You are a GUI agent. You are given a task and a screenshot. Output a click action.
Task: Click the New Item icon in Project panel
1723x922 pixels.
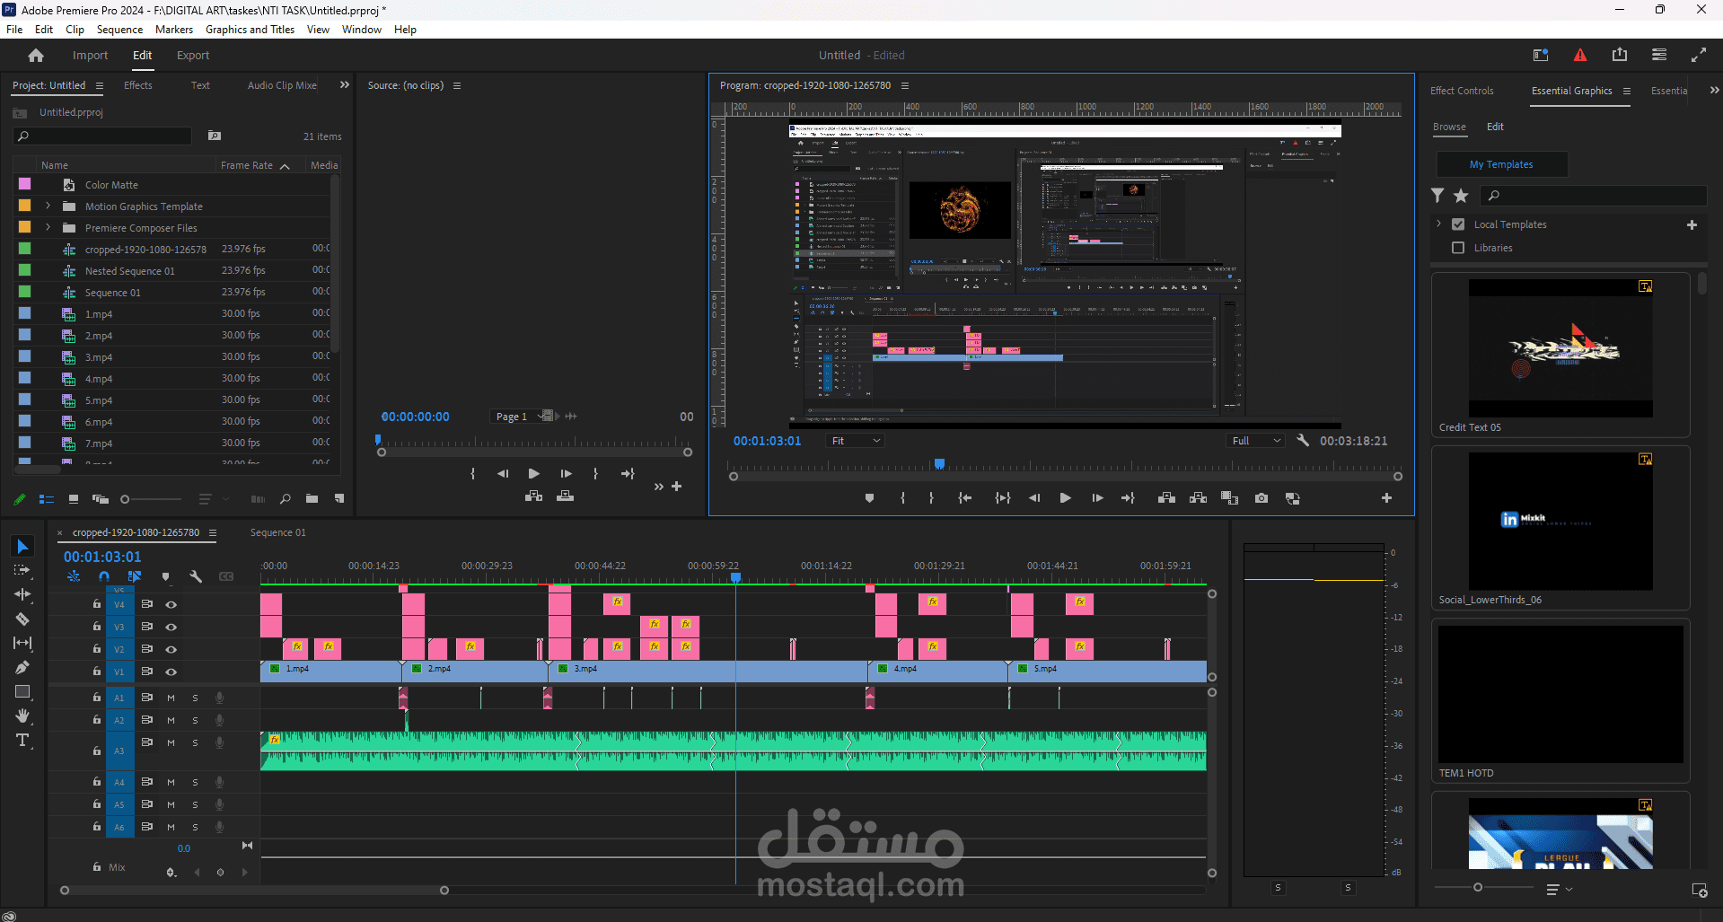(x=338, y=499)
